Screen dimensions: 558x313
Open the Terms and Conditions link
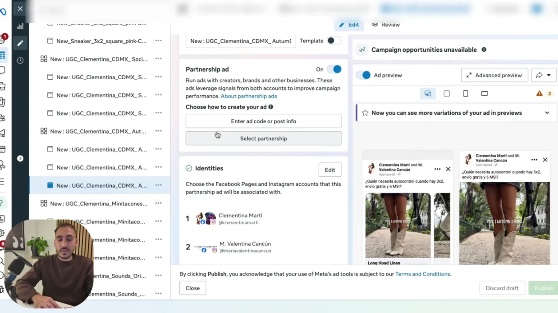422,274
